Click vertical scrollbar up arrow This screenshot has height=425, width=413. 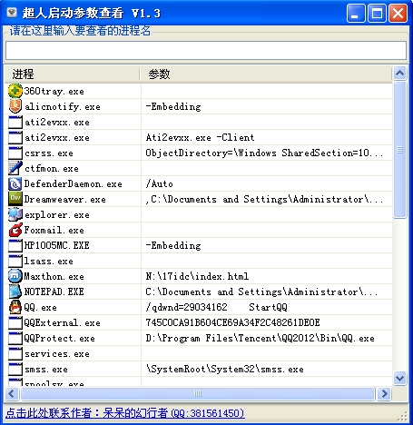(400, 74)
